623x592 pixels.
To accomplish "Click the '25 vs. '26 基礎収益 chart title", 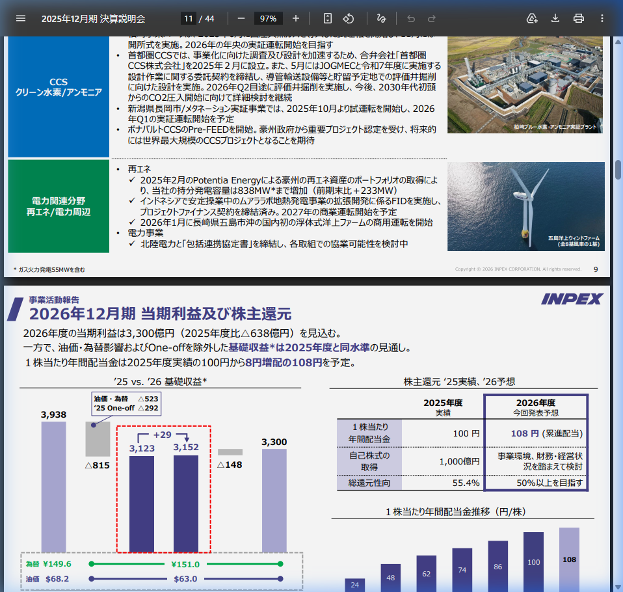I will click(x=160, y=382).
